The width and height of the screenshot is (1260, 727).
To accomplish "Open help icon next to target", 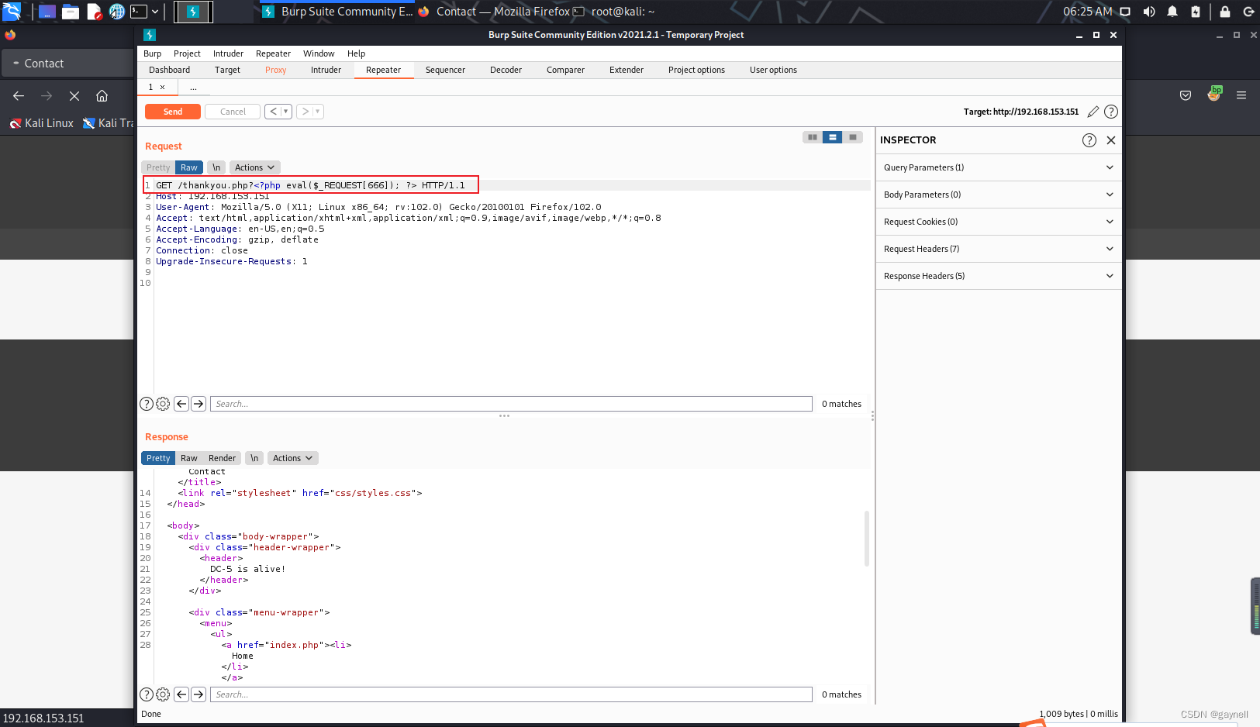I will coord(1111,112).
